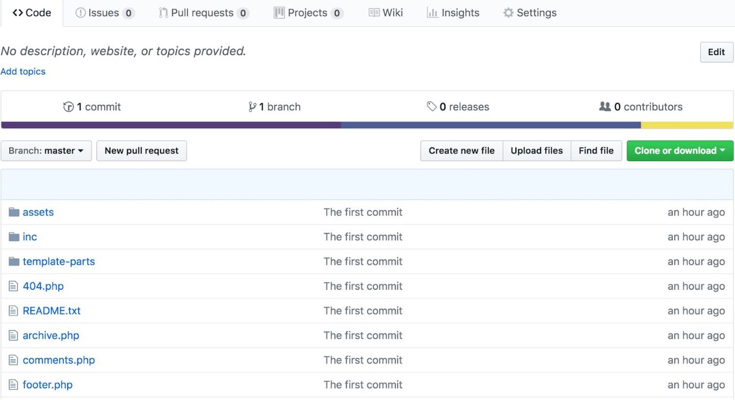Click the New pull request button
The image size is (735, 400).
point(141,150)
